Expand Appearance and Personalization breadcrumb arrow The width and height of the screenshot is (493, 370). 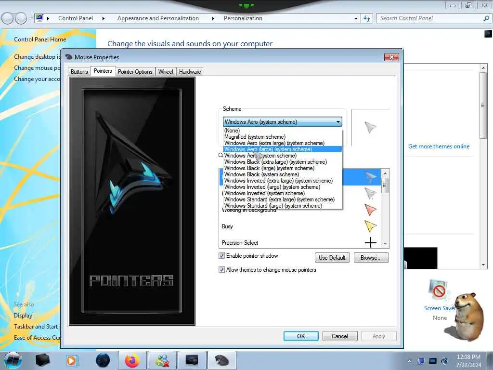pos(213,19)
